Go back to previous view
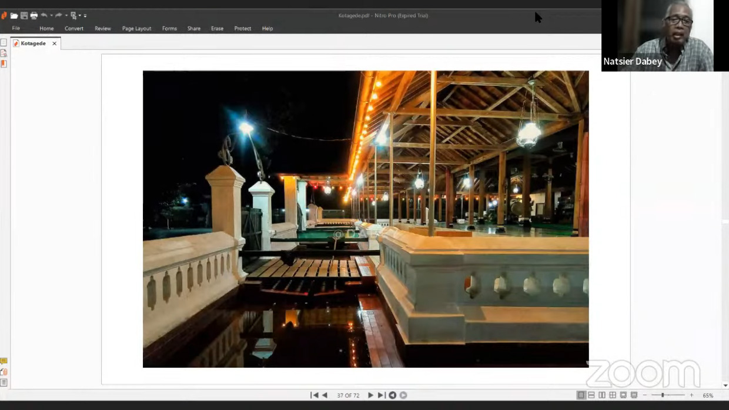 [x=392, y=395]
